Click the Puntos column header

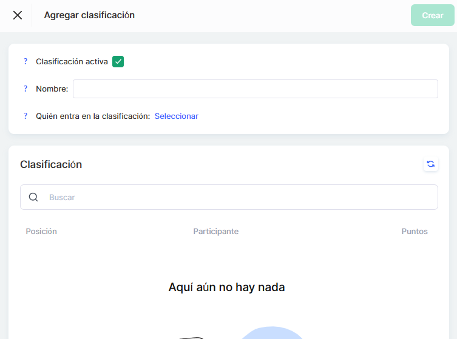pos(415,231)
